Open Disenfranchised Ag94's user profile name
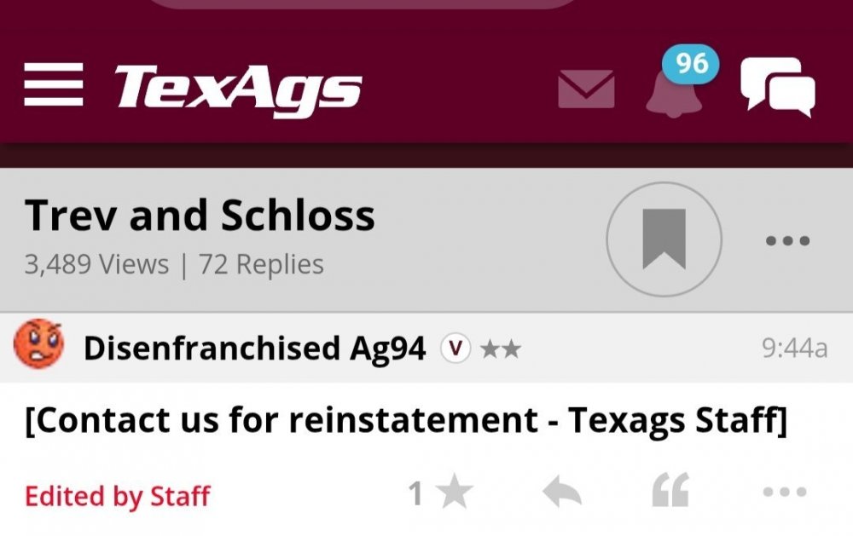The width and height of the screenshot is (853, 536). 254,348
